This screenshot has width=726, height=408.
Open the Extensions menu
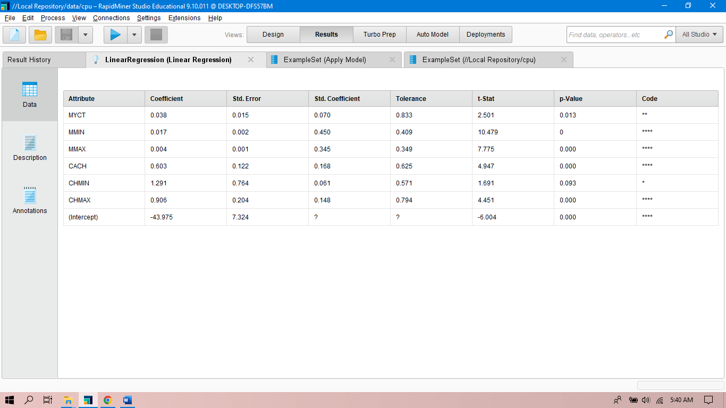184,18
